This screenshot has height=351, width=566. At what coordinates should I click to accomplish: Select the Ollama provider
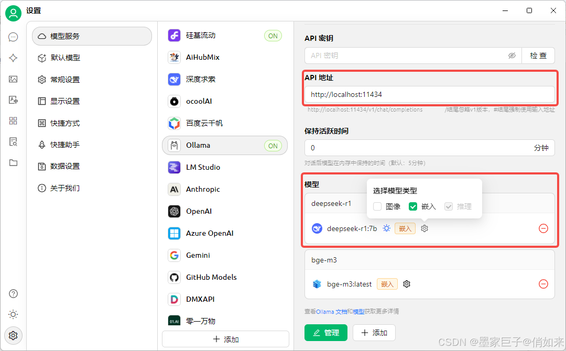[x=224, y=146]
